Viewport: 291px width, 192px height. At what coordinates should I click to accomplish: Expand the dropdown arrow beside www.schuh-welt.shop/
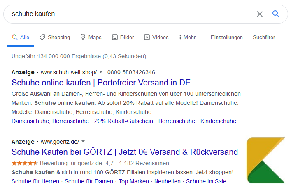pyautogui.click(x=101, y=72)
